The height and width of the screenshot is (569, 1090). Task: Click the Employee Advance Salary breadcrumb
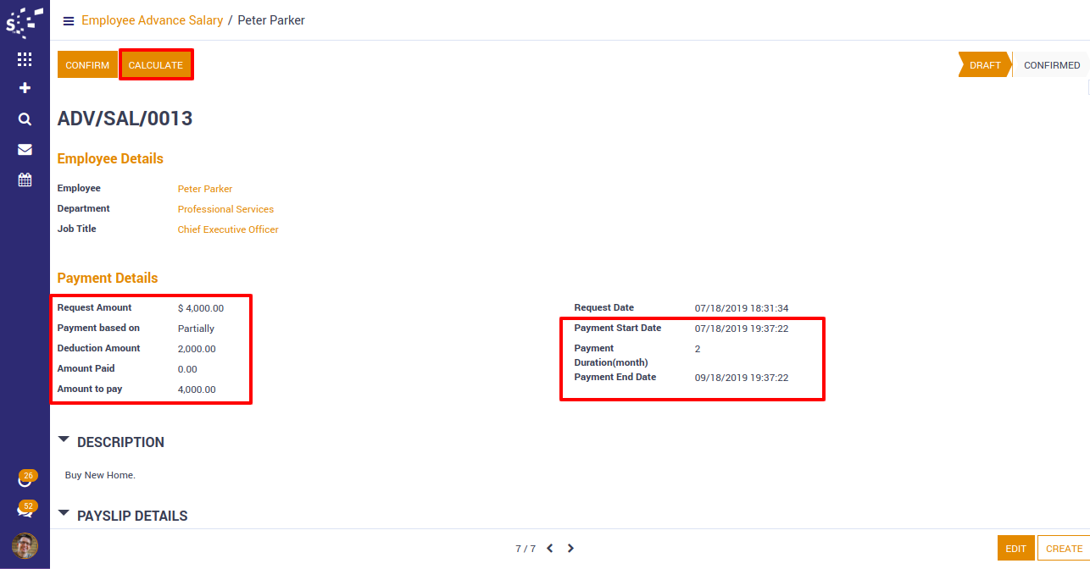tap(152, 20)
